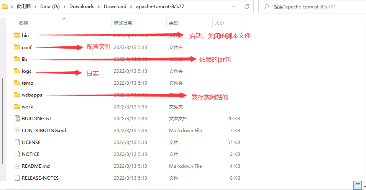Click the logs folder icon
Image resolution: width=366 pixels, height=190 pixels.
(17, 71)
